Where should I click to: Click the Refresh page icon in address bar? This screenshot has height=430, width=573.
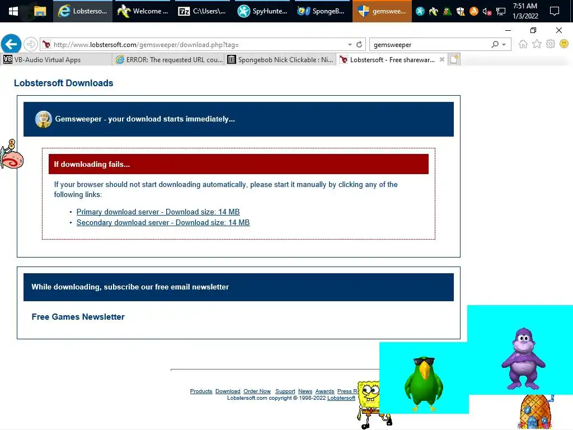[359, 45]
